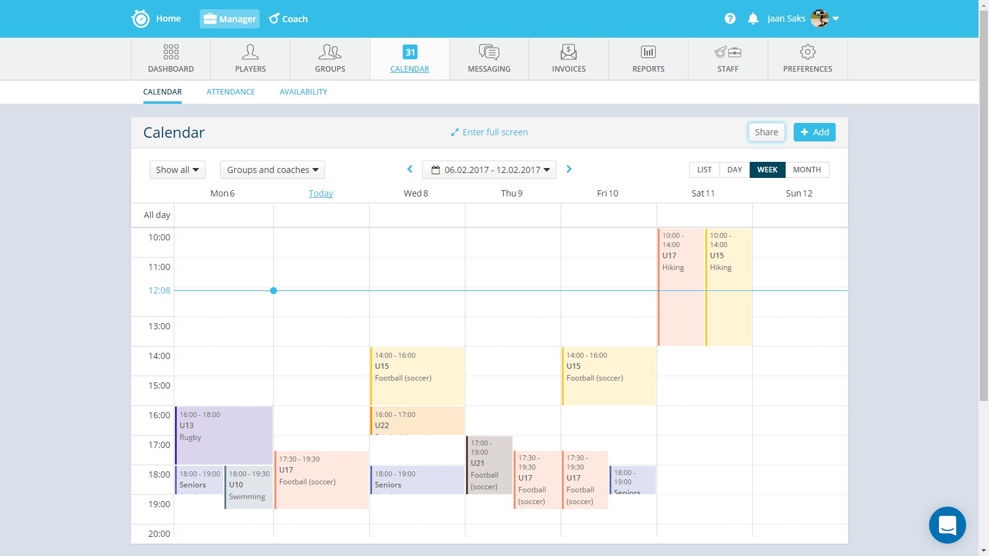Click the notifications bell icon
The image size is (989, 556).
click(753, 19)
